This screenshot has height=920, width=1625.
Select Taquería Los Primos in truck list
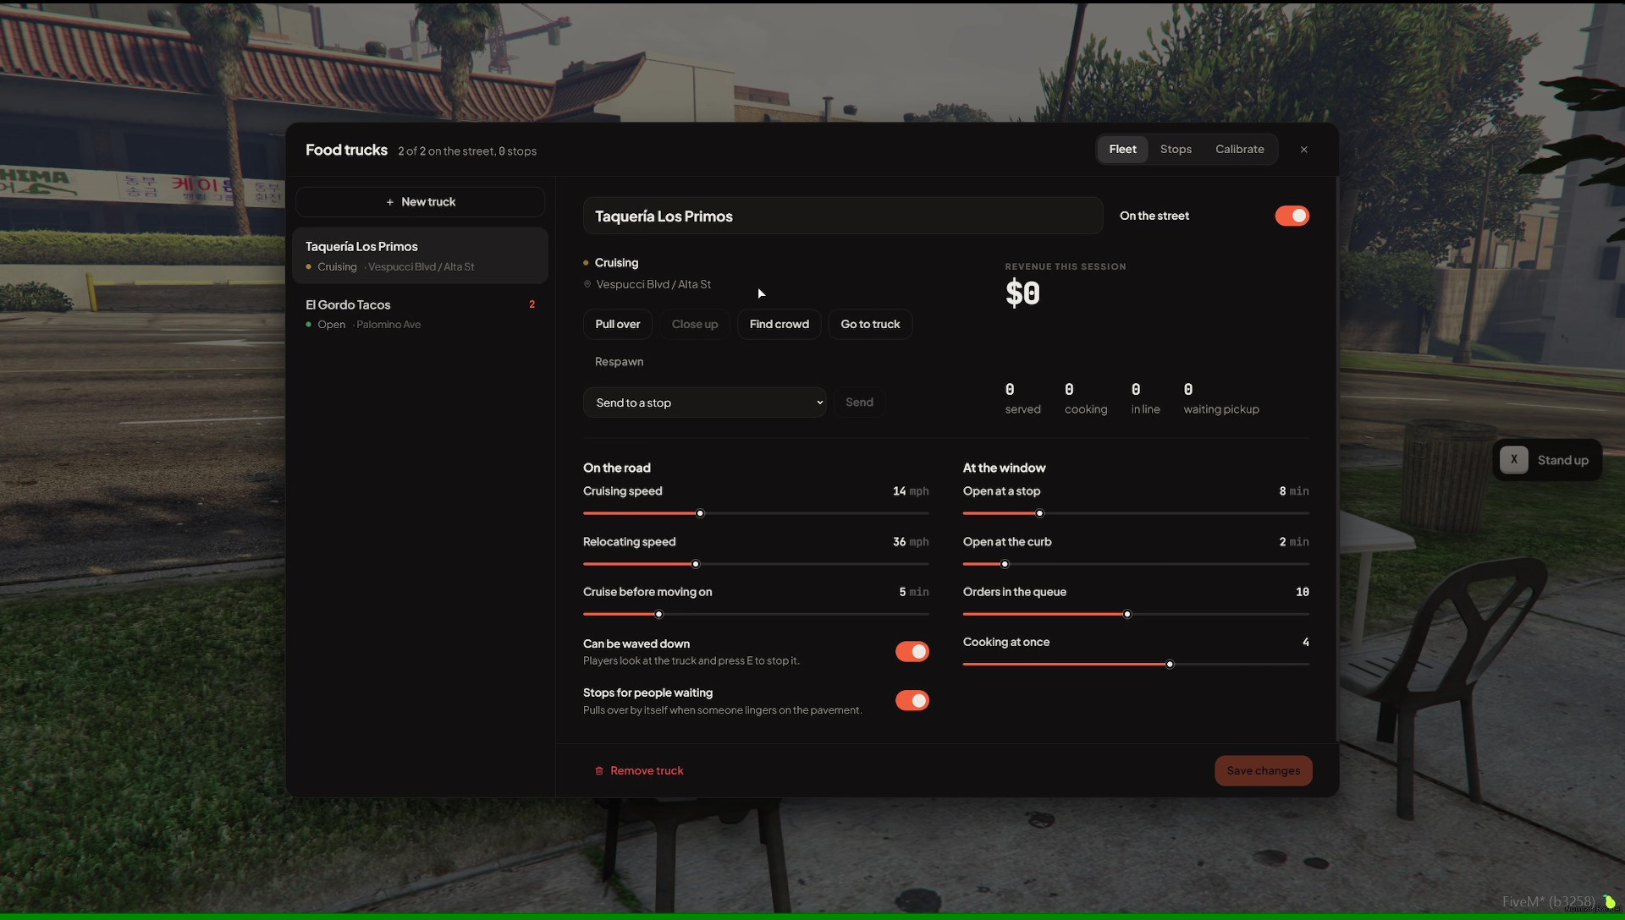point(421,255)
